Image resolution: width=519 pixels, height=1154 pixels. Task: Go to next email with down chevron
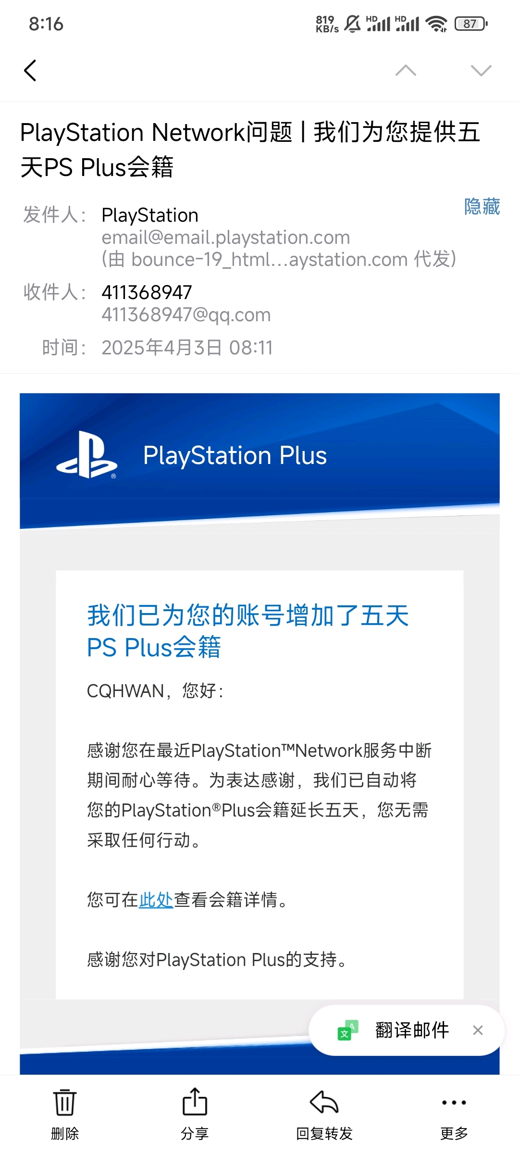(x=481, y=71)
